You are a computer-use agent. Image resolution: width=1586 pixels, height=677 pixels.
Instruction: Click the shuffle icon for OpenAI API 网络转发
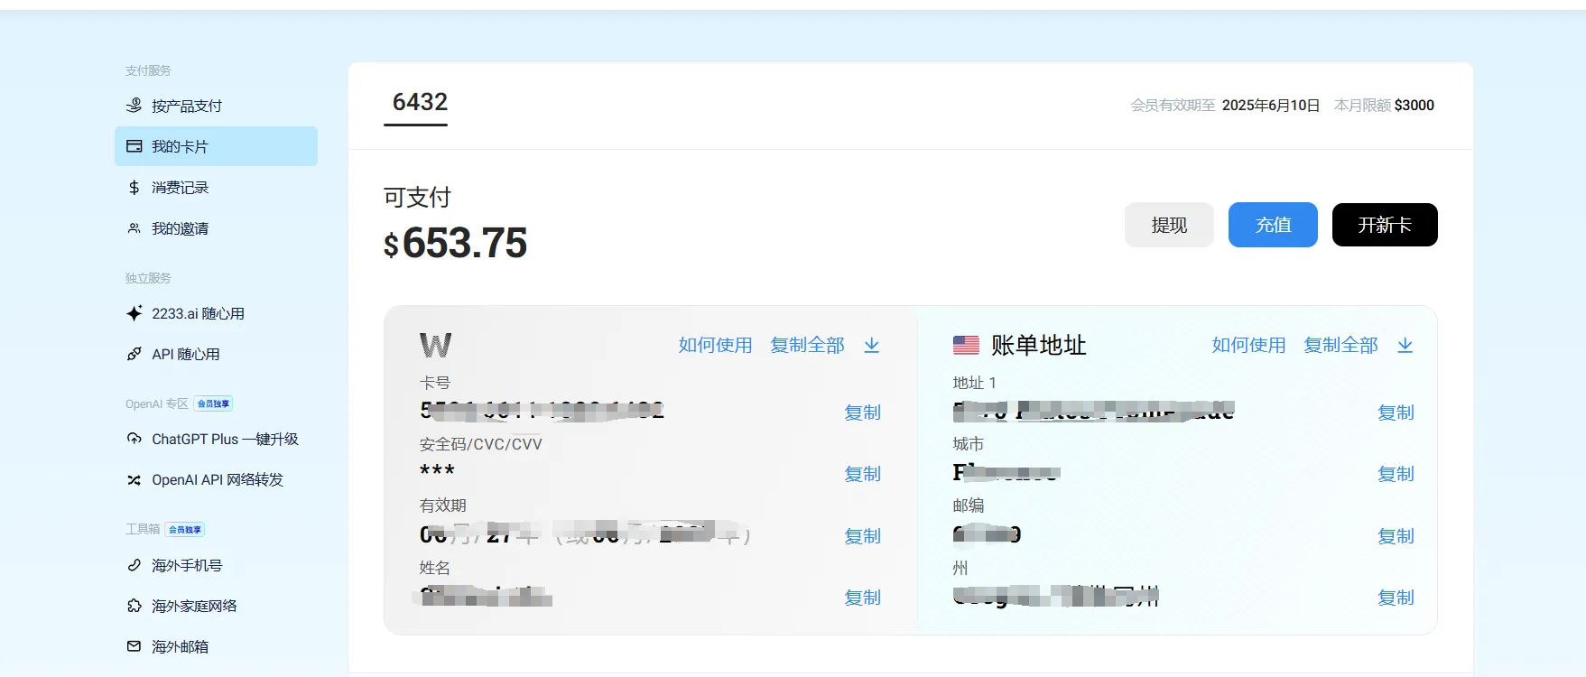(134, 480)
